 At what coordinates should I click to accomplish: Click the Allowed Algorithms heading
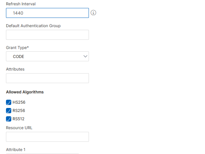pos(25,92)
